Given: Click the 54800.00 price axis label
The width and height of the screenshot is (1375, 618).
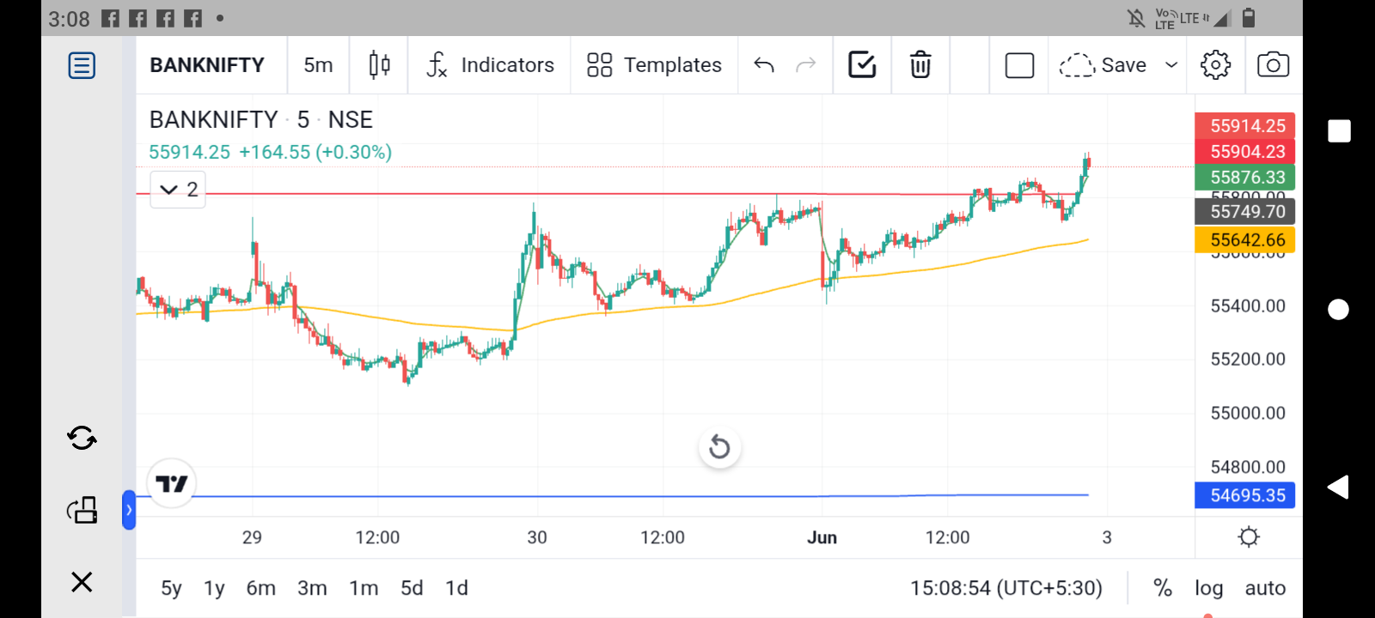Looking at the screenshot, I should point(1248,467).
